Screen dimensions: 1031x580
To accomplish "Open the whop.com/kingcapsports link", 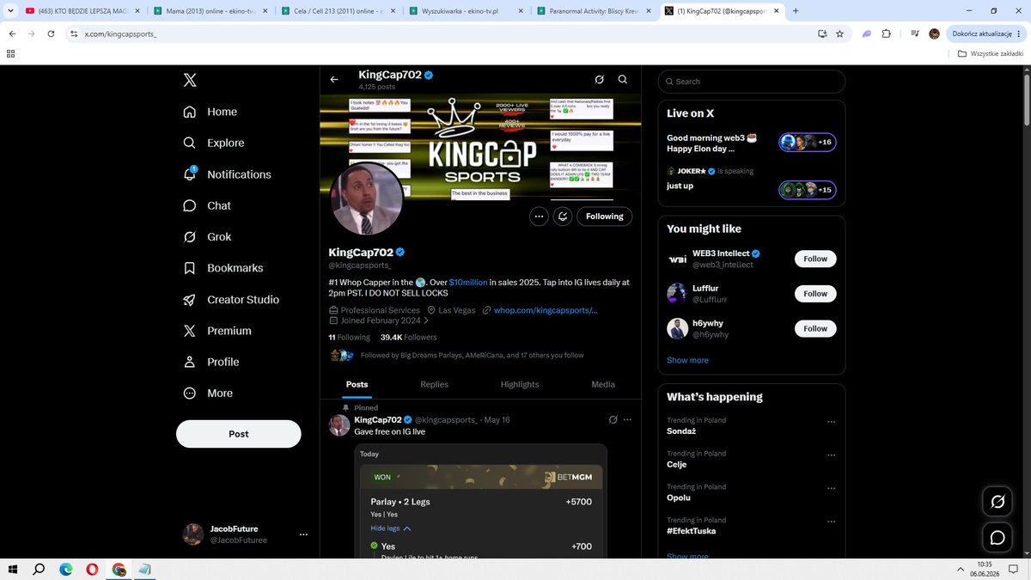I will point(545,310).
